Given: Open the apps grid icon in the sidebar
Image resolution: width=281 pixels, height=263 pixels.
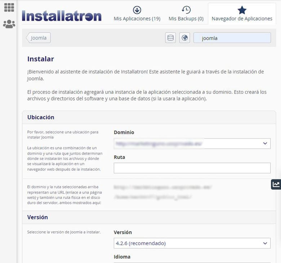Looking at the screenshot, I should (x=9, y=7).
